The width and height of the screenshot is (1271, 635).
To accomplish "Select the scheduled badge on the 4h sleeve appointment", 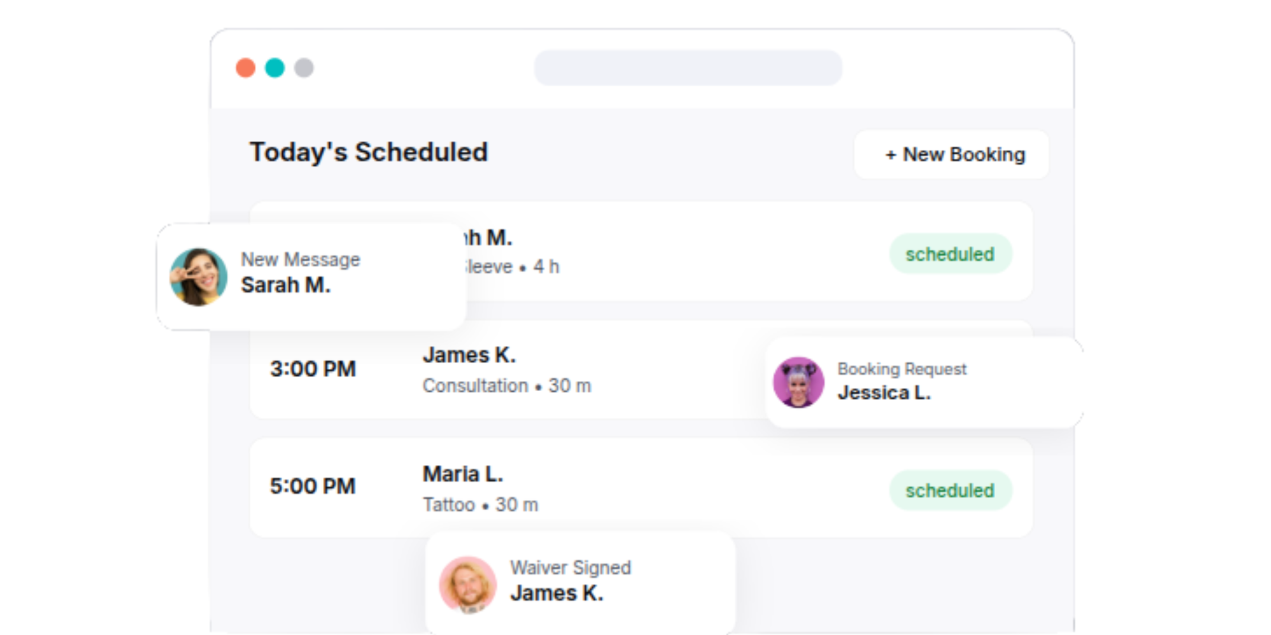I will click(951, 253).
